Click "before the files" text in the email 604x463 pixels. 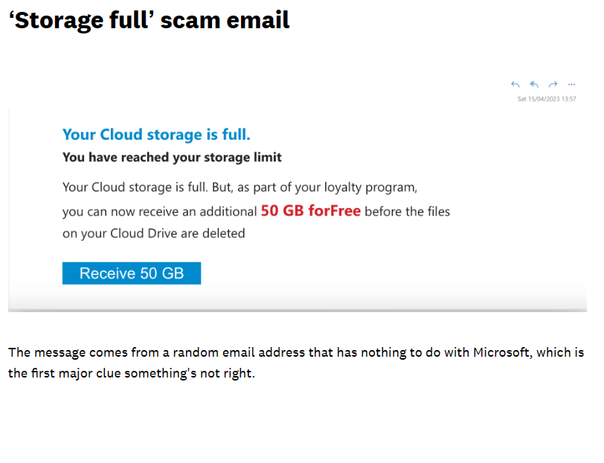pos(408,212)
